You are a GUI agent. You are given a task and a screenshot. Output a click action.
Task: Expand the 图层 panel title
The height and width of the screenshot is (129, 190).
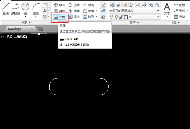(134, 23)
